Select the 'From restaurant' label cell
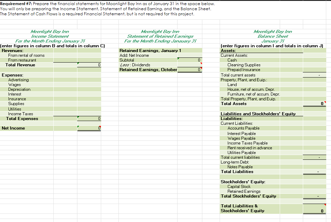 22,60
